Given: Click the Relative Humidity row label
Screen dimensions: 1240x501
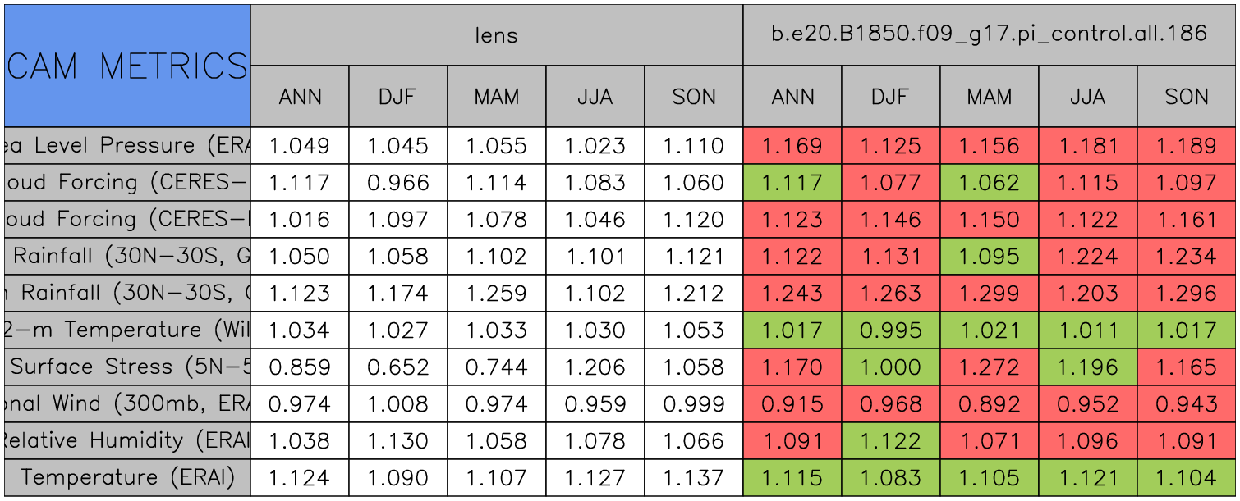Looking at the screenshot, I should pyautogui.click(x=127, y=440).
